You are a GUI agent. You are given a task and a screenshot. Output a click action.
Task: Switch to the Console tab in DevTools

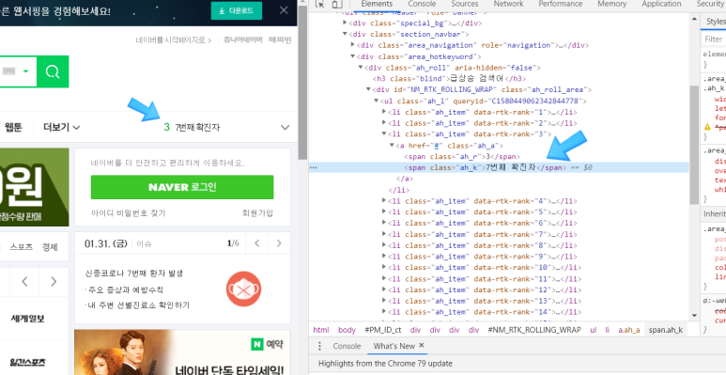pyautogui.click(x=422, y=4)
